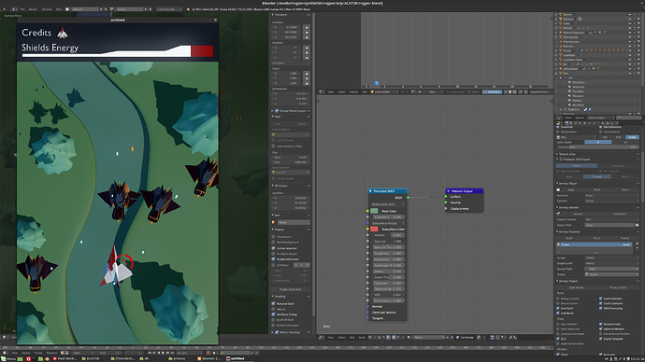The width and height of the screenshot is (645, 362).
Task: Click the Scene field icon in Armory Exporter
Action: [587, 274]
